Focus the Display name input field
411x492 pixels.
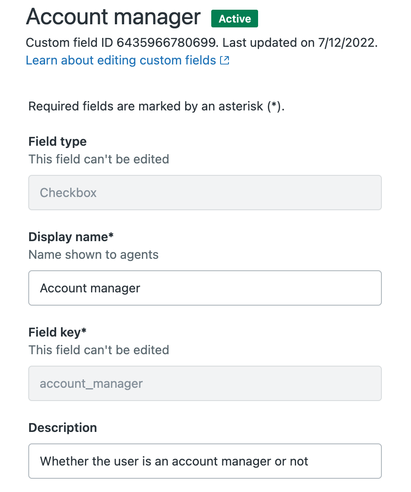205,288
